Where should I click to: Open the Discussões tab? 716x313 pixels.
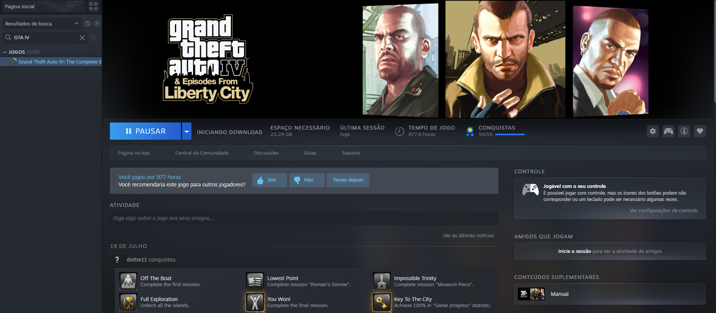pyautogui.click(x=266, y=153)
